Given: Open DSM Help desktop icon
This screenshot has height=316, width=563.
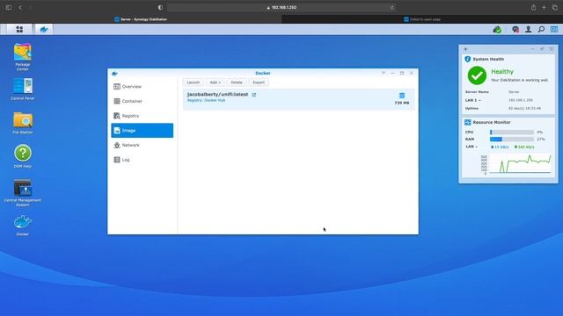Looking at the screenshot, I should (23, 156).
